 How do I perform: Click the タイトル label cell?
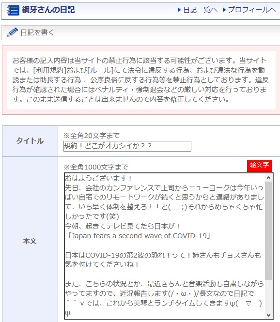click(30, 141)
